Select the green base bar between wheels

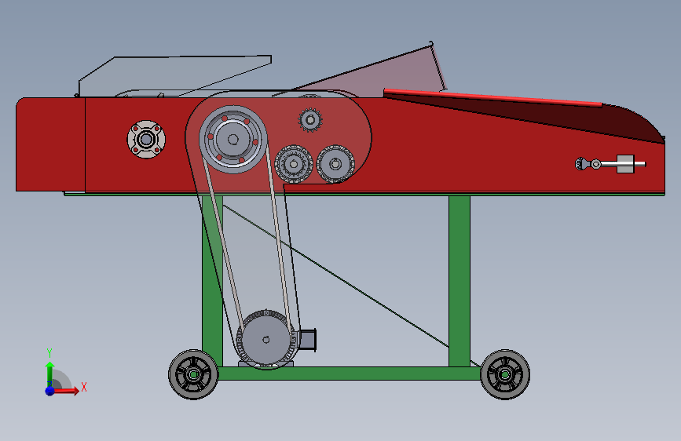(350, 374)
